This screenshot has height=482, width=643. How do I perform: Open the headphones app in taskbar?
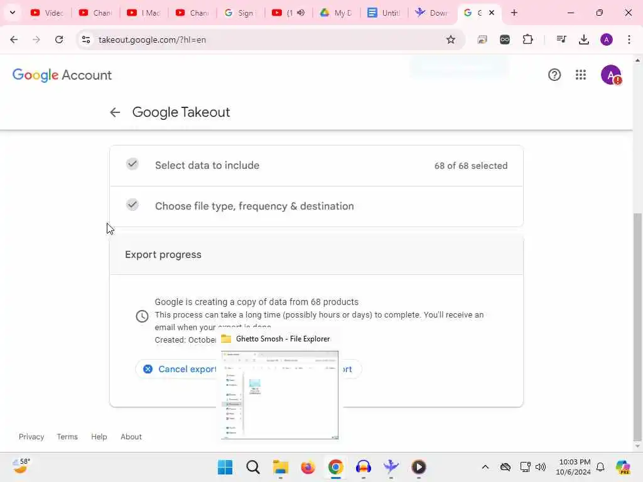364,467
